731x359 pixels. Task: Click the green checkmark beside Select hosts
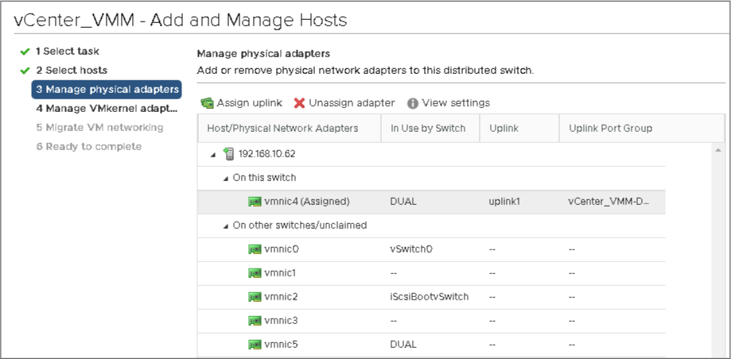pos(25,71)
